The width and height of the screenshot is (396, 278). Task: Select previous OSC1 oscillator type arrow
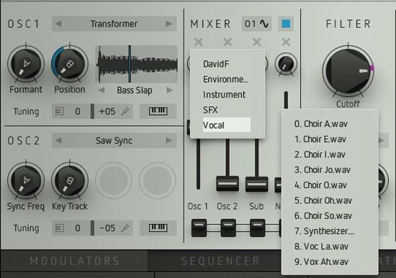pos(58,24)
